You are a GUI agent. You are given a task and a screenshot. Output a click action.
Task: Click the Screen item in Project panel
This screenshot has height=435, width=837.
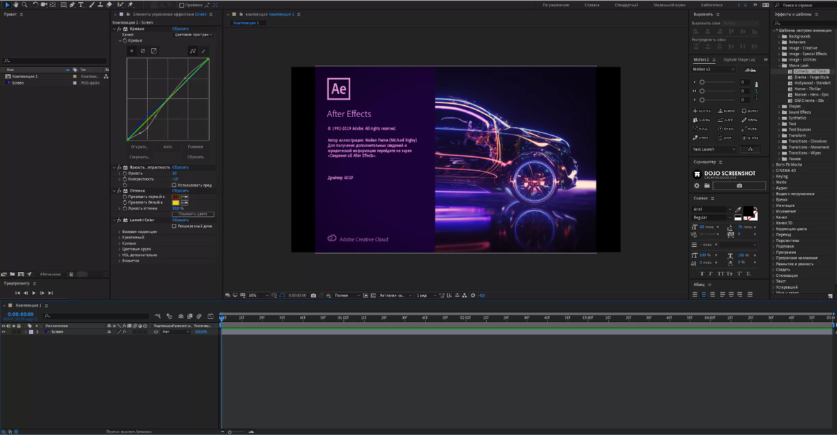[18, 82]
